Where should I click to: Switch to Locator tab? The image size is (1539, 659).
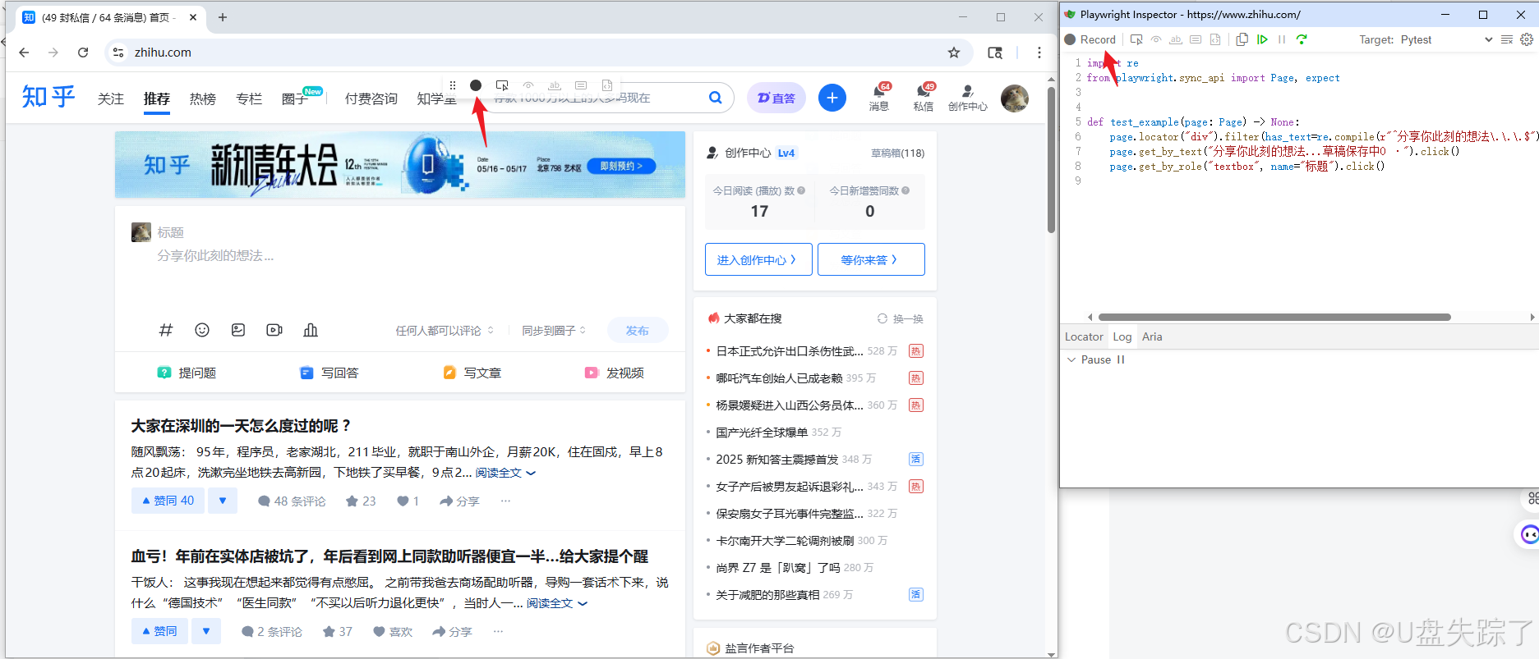point(1084,336)
